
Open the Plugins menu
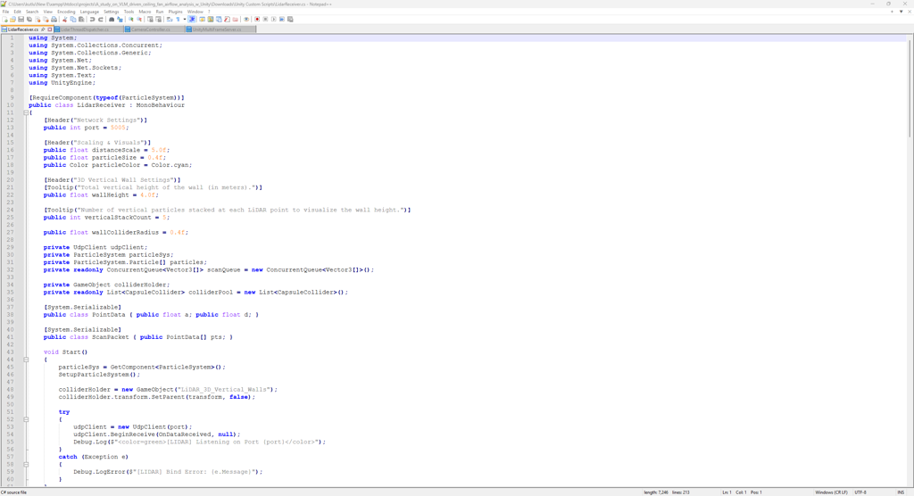tap(175, 12)
